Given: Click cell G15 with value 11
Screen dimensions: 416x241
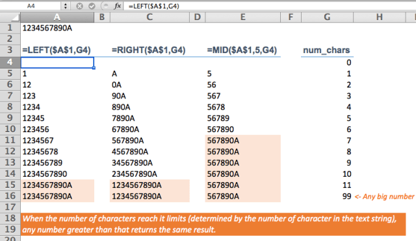Looking at the screenshot, I should [x=327, y=185].
